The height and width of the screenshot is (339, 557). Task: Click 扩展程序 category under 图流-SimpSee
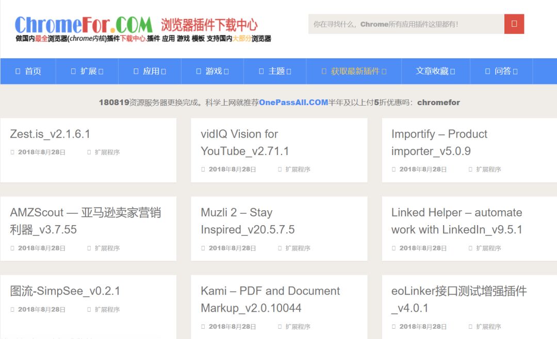(107, 310)
